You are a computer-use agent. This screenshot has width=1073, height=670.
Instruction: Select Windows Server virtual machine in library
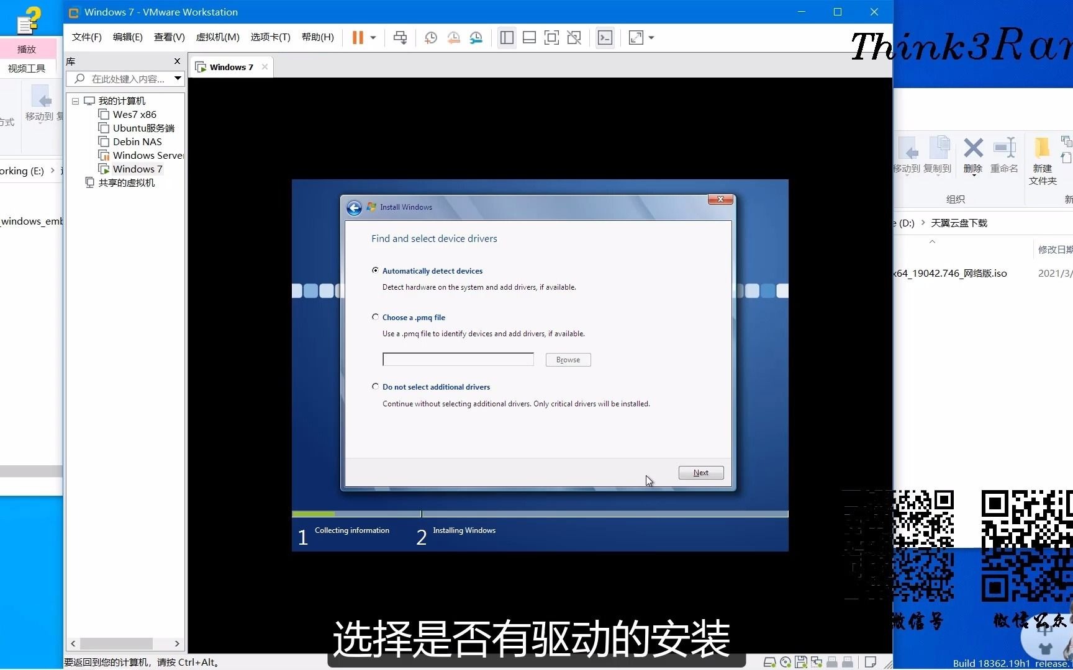tap(148, 155)
